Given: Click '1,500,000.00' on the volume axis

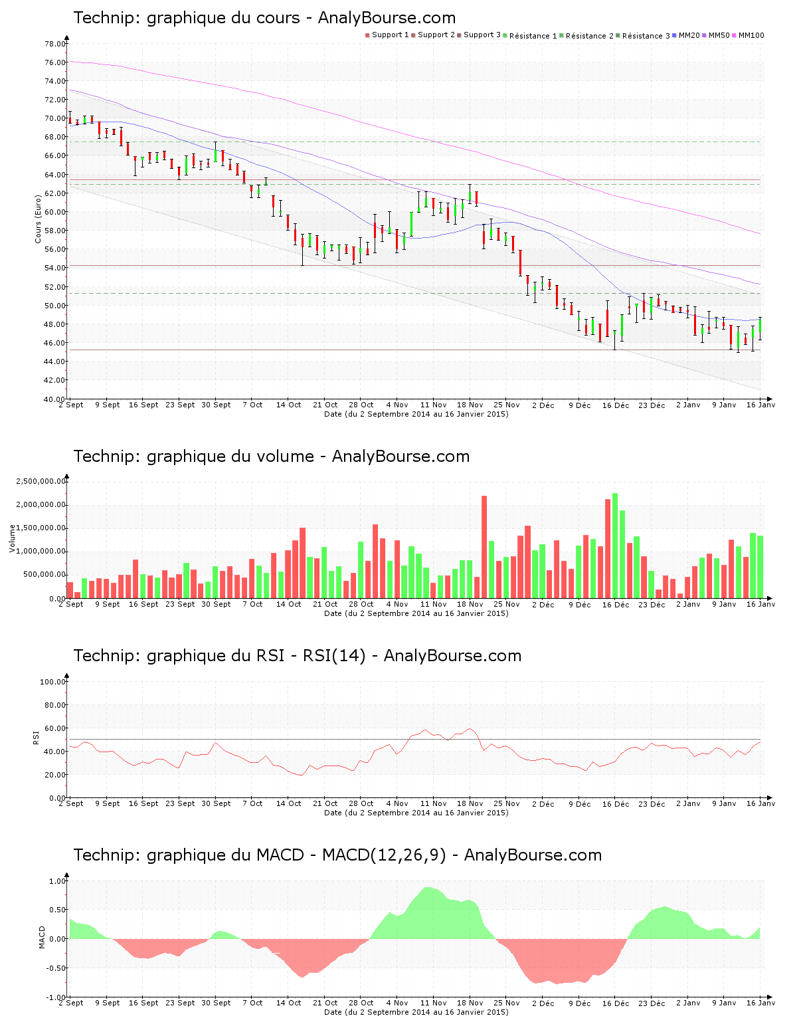Looking at the screenshot, I should click(x=41, y=528).
